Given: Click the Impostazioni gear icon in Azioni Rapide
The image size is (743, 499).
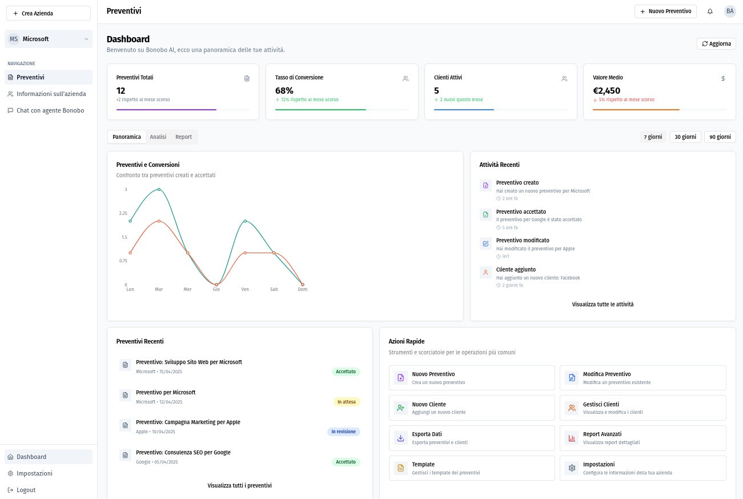Looking at the screenshot, I should [x=571, y=468].
